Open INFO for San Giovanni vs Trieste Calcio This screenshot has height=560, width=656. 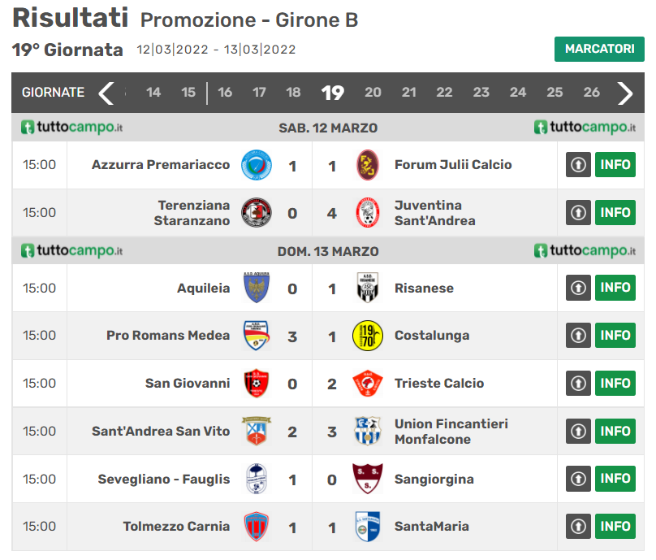(615, 384)
